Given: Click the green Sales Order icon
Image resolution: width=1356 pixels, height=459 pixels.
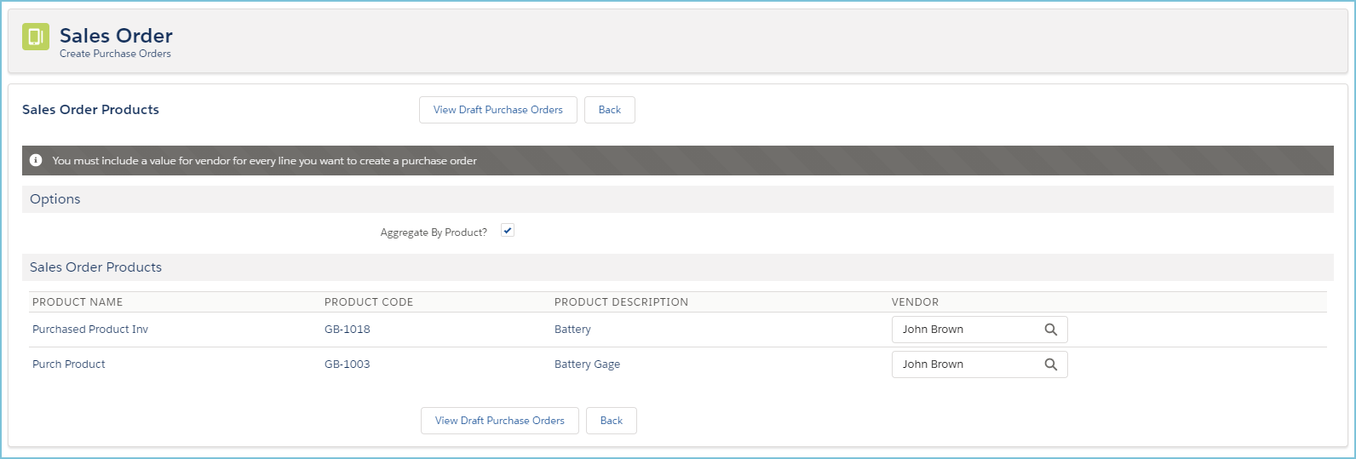Looking at the screenshot, I should pyautogui.click(x=36, y=37).
